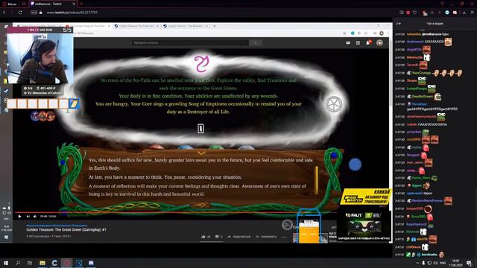Click the pink spiral game icon
The image size is (477, 268).
tap(201, 63)
